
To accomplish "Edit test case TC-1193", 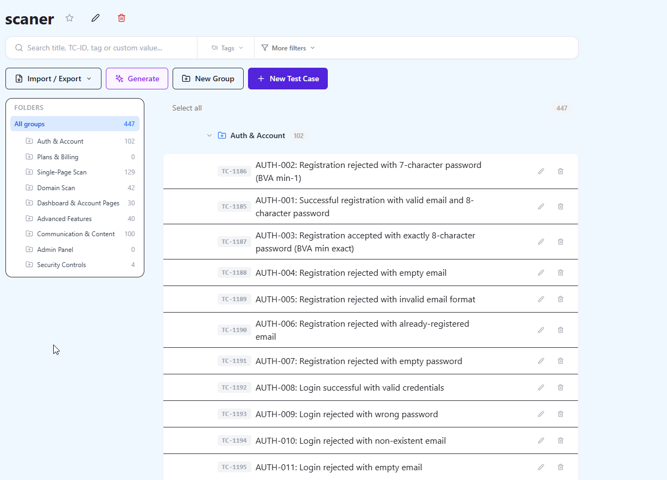I will (x=541, y=414).
